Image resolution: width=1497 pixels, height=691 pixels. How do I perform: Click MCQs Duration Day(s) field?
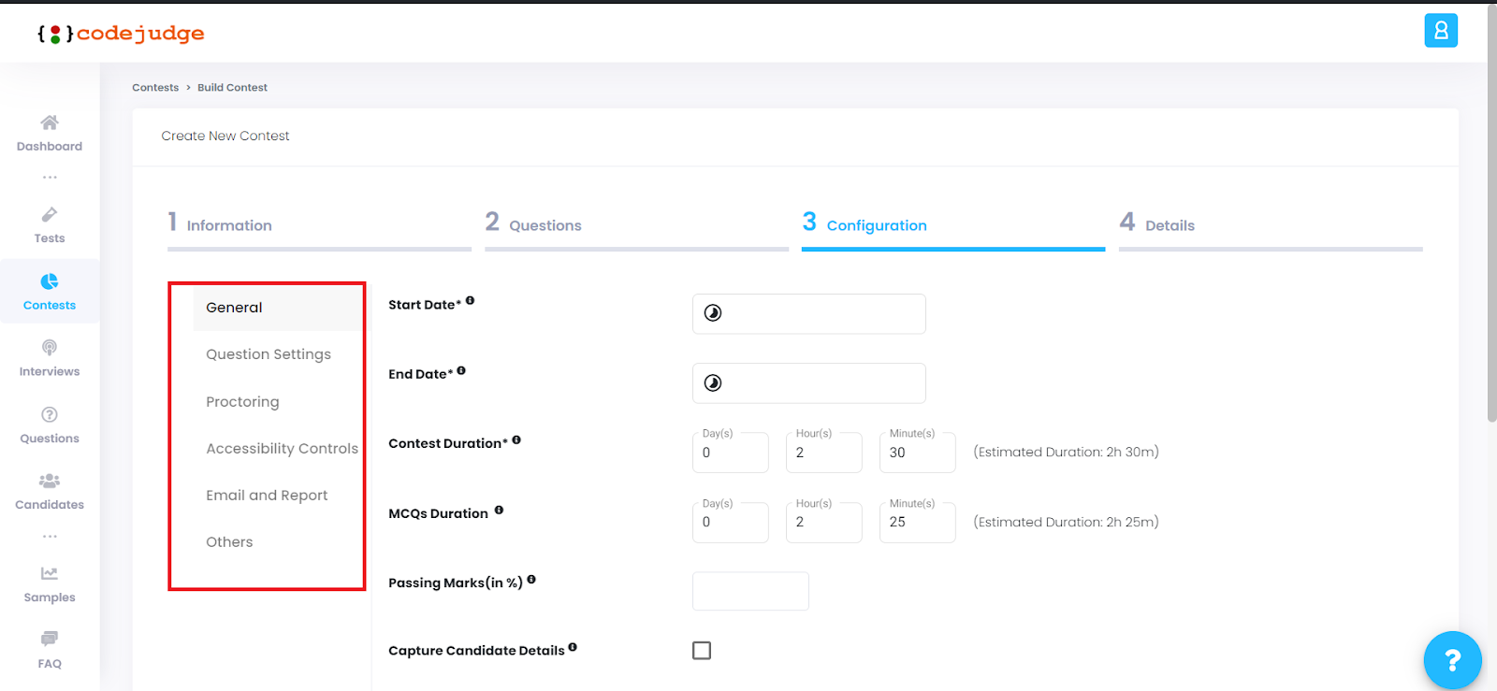(x=731, y=523)
